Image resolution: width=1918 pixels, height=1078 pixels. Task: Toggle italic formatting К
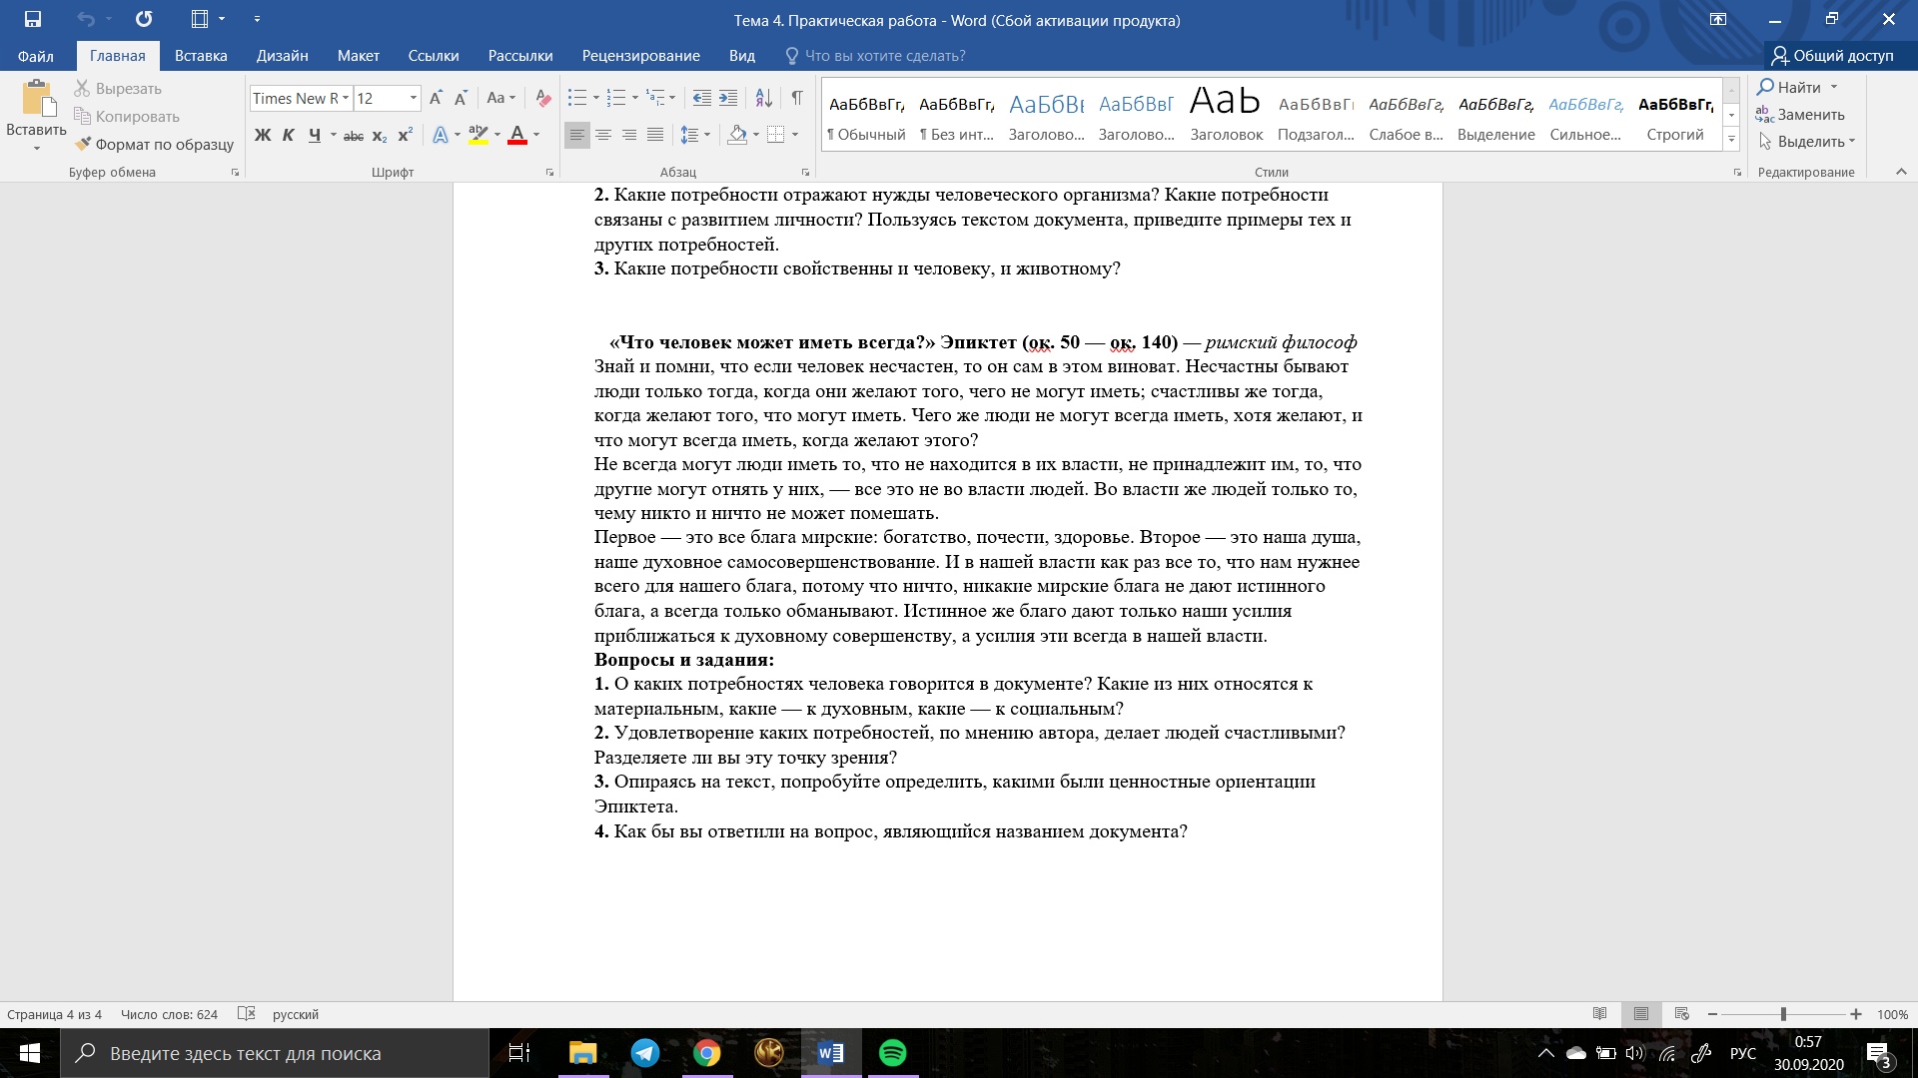pyautogui.click(x=288, y=135)
